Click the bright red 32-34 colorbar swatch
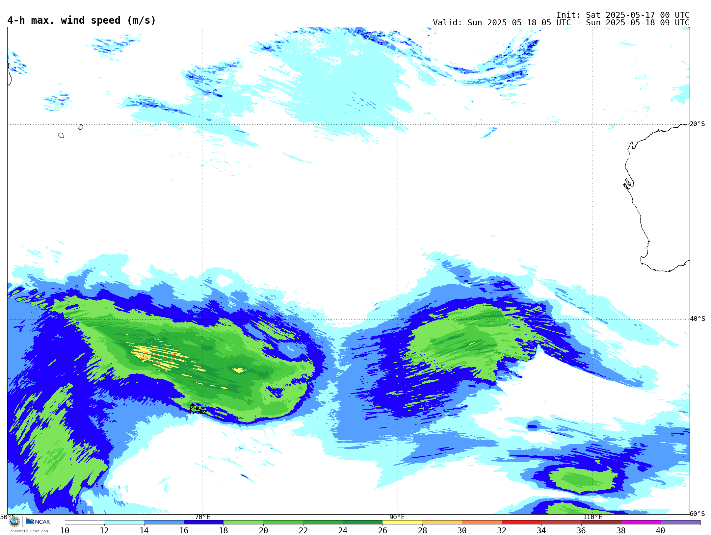This screenshot has height=535, width=711. [x=521, y=522]
